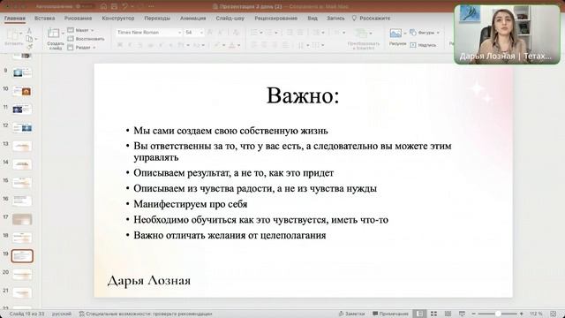This screenshot has height=318, width=565.
Task: Select slide 14 thumbnail
Action: pos(22,164)
